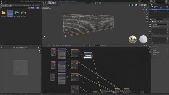Toggle X-ray mode in viewport
The image size is (169, 95).
tap(139, 5)
